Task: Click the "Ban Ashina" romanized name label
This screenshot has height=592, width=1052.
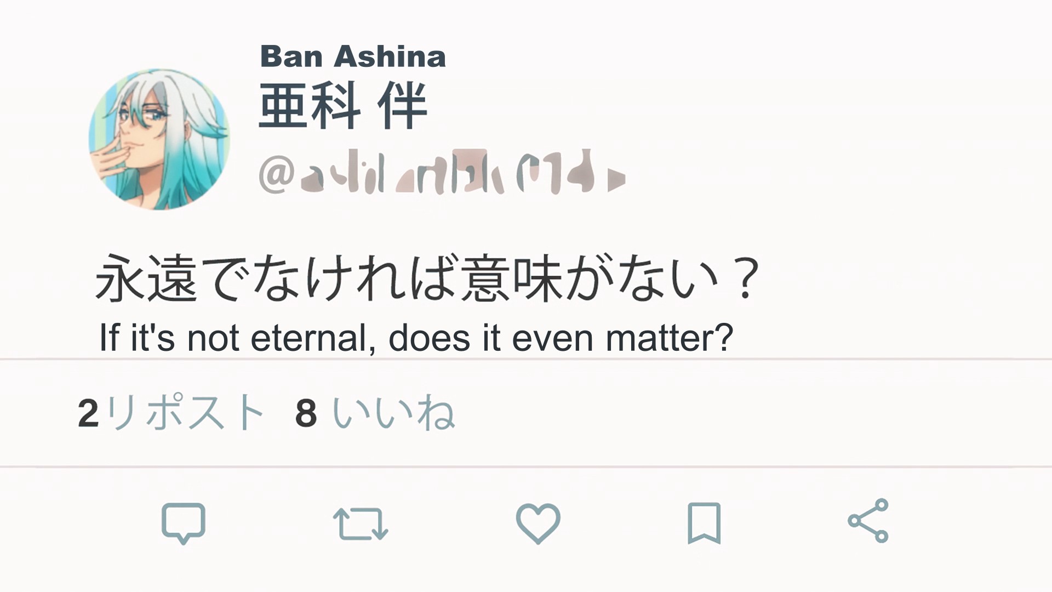Action: tap(353, 57)
